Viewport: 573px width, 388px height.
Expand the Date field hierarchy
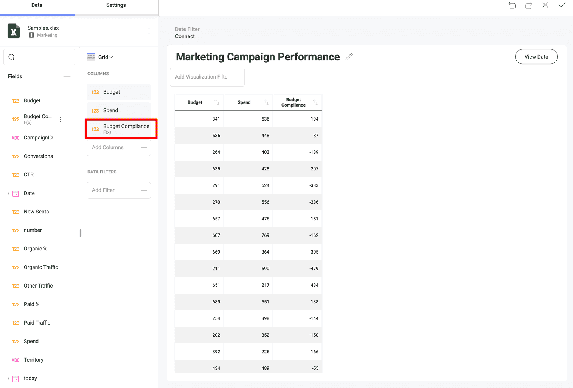[8, 193]
